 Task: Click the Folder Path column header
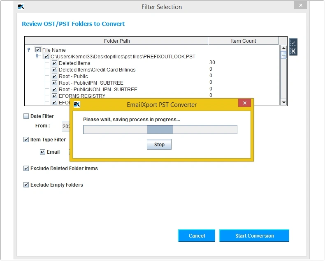[x=116, y=41]
